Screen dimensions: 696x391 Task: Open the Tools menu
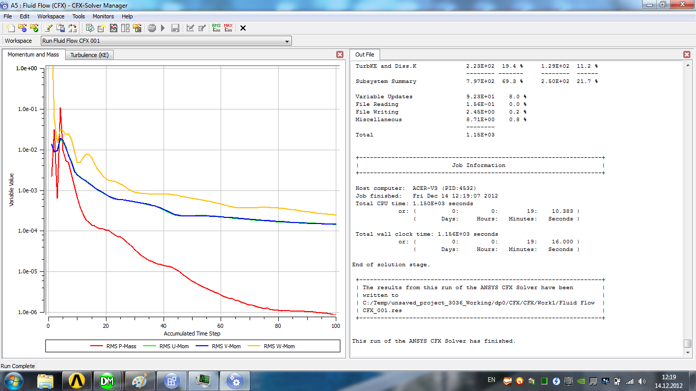pyautogui.click(x=78, y=16)
